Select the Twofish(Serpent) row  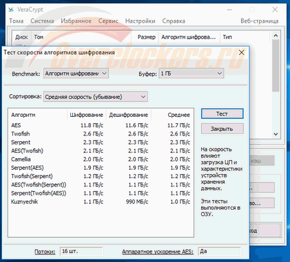pyautogui.click(x=101, y=176)
